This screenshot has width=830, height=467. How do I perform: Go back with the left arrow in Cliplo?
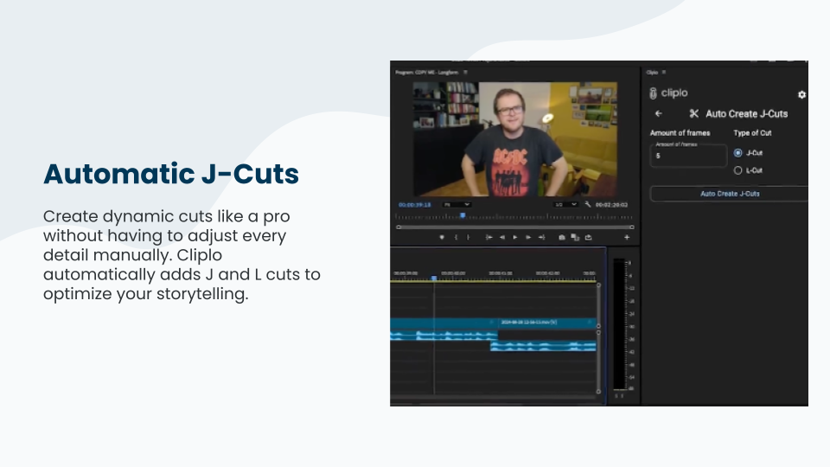(x=659, y=114)
